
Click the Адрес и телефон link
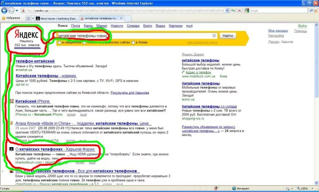point(198,72)
